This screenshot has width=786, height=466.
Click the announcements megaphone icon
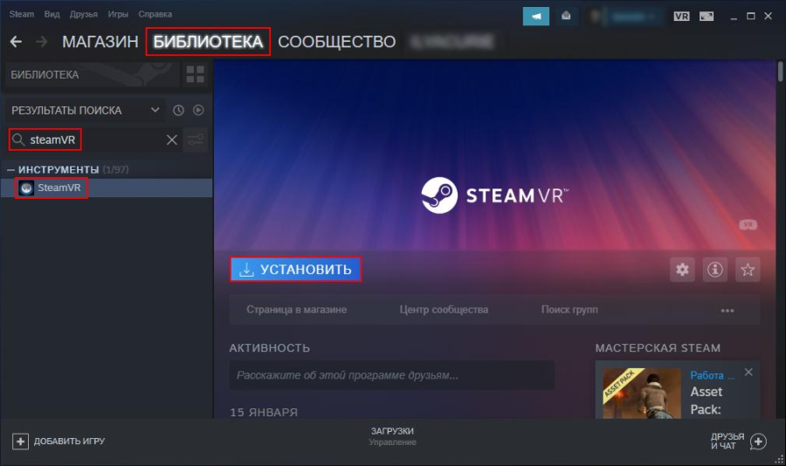(x=536, y=16)
